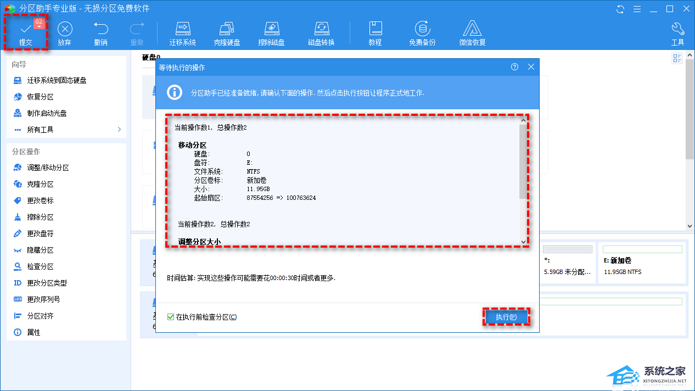695x391 pixels.
Task: Click the blue info icon in dialog banner
Action: point(175,92)
